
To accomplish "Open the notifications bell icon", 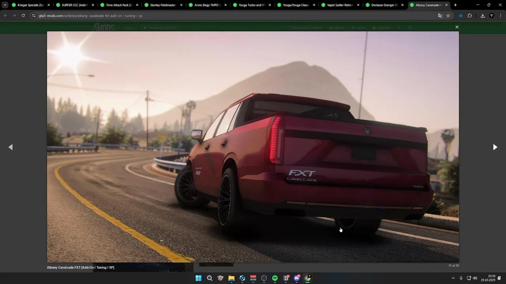I will point(499,278).
